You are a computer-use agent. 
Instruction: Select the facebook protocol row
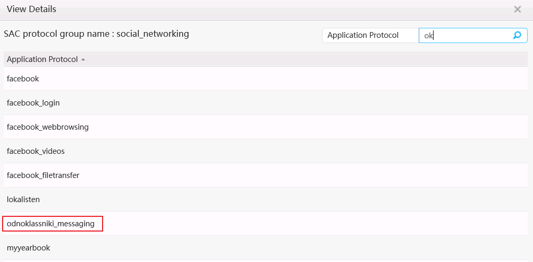(x=23, y=79)
